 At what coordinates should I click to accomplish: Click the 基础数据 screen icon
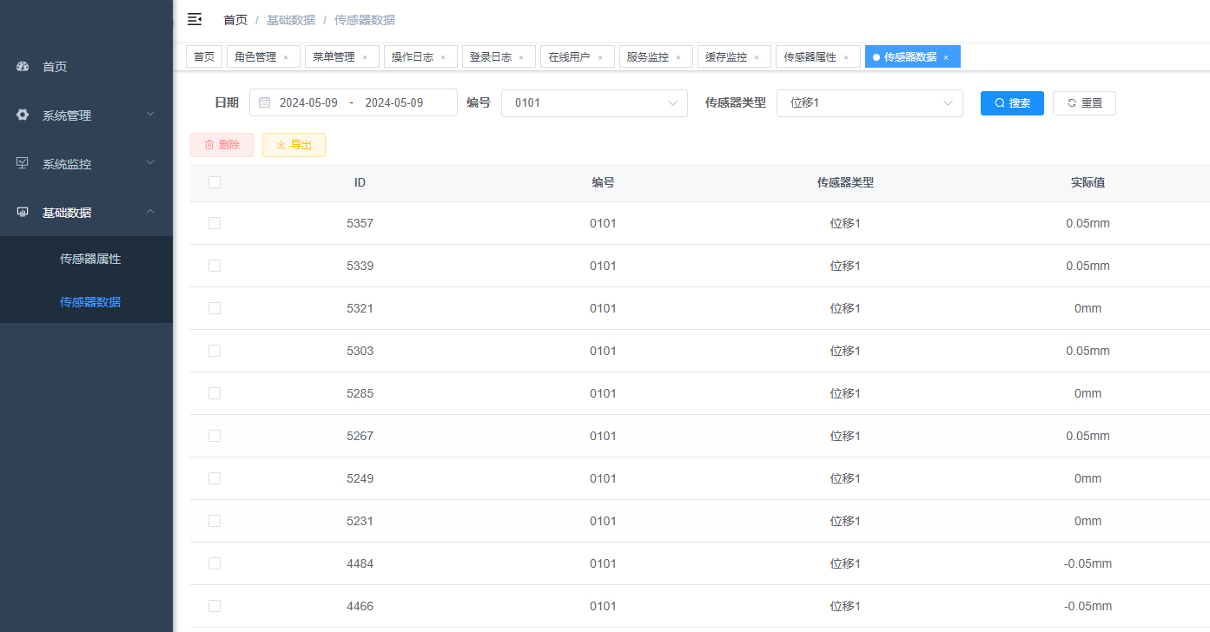pos(23,213)
